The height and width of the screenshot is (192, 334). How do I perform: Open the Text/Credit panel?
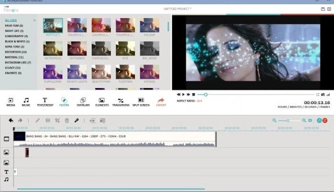click(45, 102)
